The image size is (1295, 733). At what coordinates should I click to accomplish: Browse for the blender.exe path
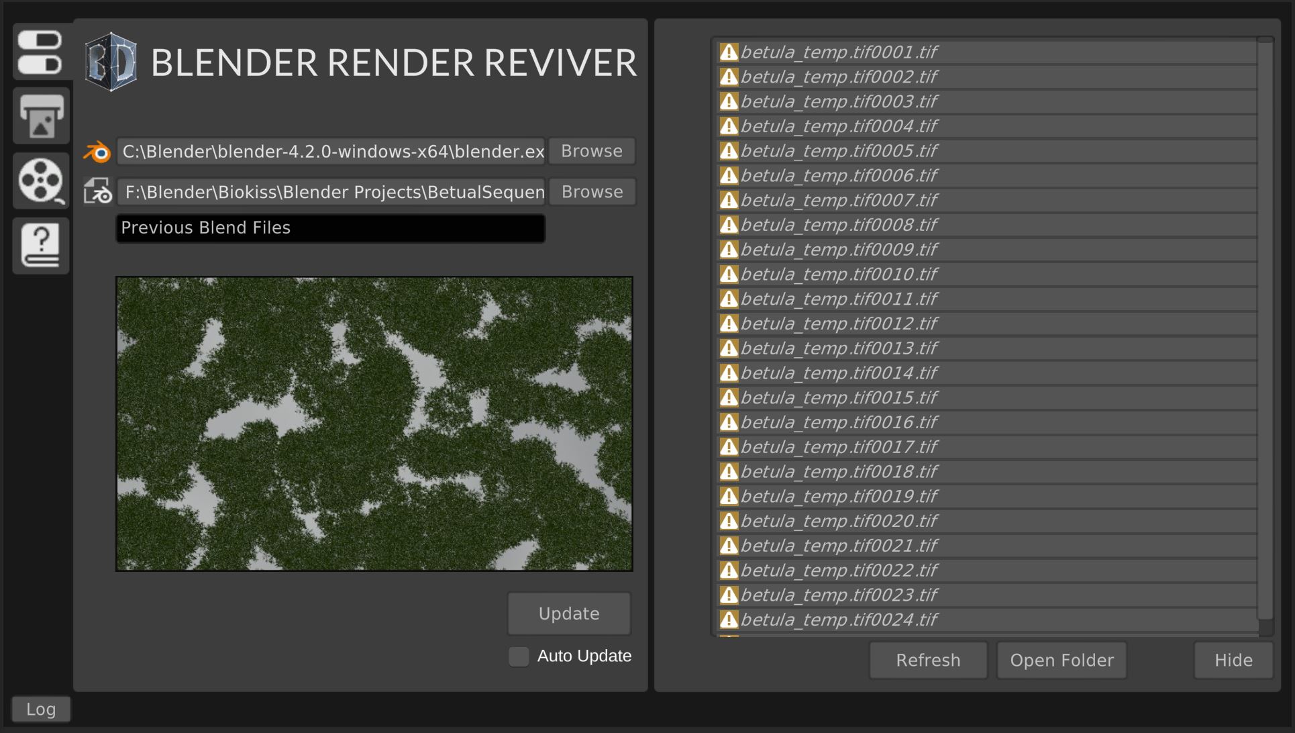click(592, 151)
